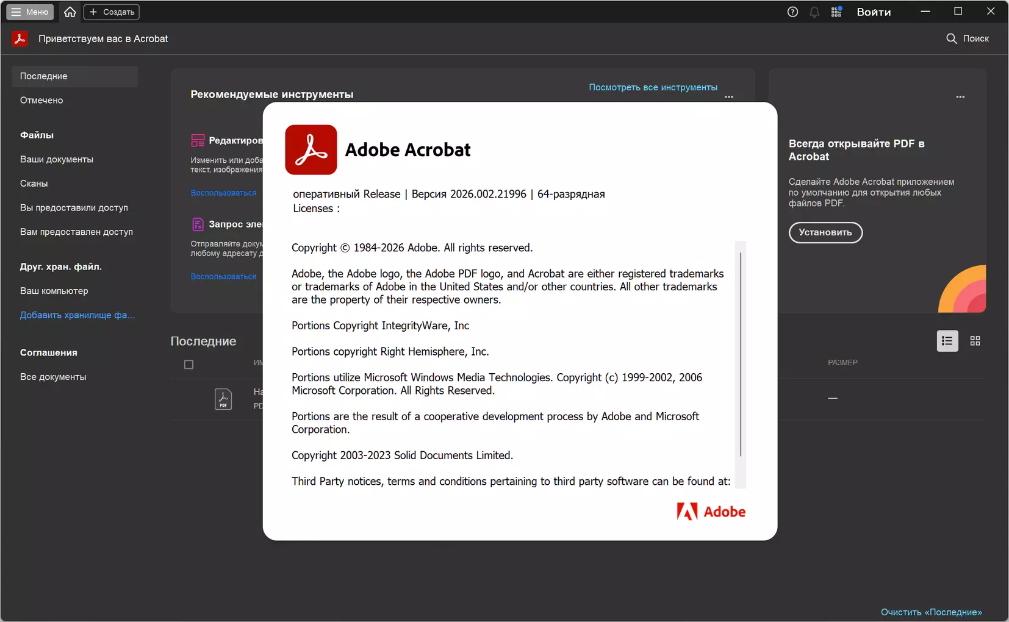Open the help question mark icon

(792, 12)
